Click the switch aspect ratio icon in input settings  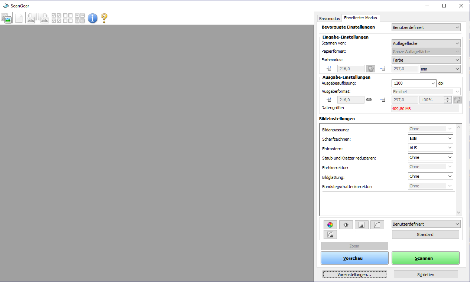[371, 69]
